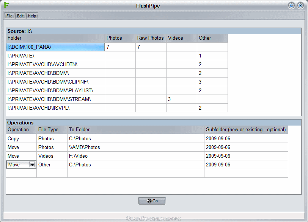The height and width of the screenshot is (222, 308).
Task: Click the green FlashPipe logo icon
Action: click(6, 5)
